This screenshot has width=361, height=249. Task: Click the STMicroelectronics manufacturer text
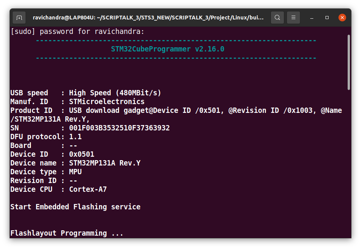pyautogui.click(x=107, y=101)
